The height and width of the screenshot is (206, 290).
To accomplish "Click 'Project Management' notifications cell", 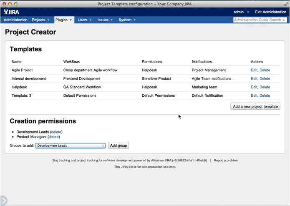I will point(209,70).
